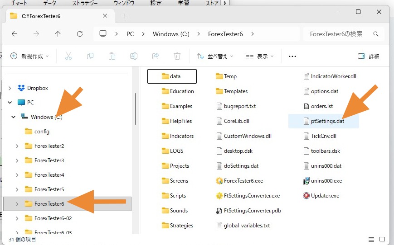Go back to previous folder

tap(15, 34)
